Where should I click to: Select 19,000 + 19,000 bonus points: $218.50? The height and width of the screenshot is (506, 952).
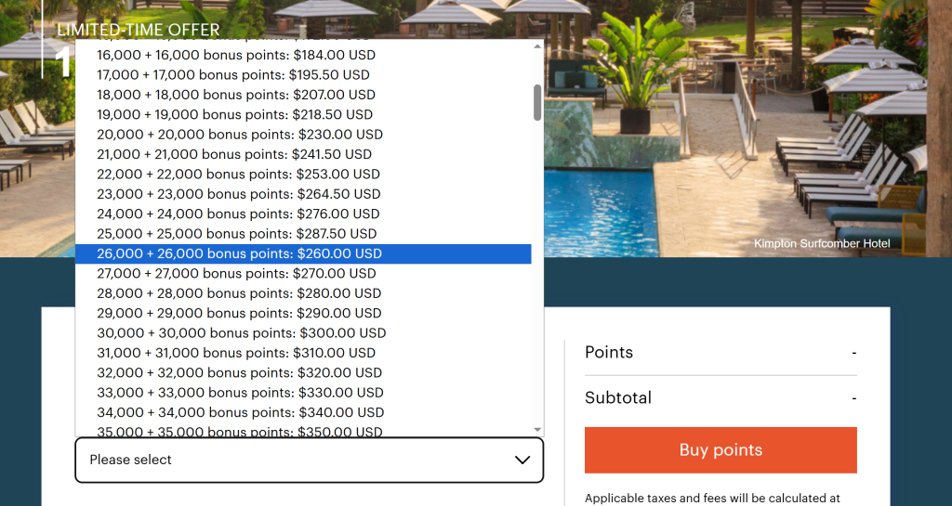pos(234,114)
